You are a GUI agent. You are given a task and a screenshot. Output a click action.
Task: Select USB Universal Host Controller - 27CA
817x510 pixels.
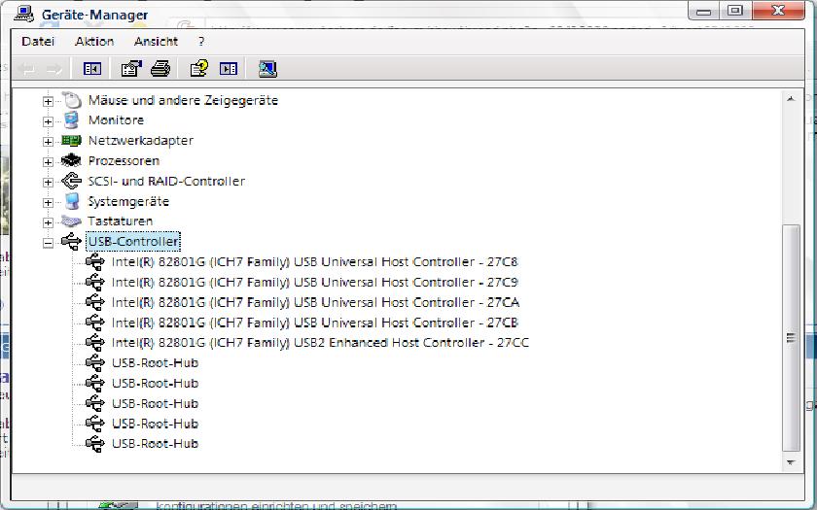click(x=315, y=302)
